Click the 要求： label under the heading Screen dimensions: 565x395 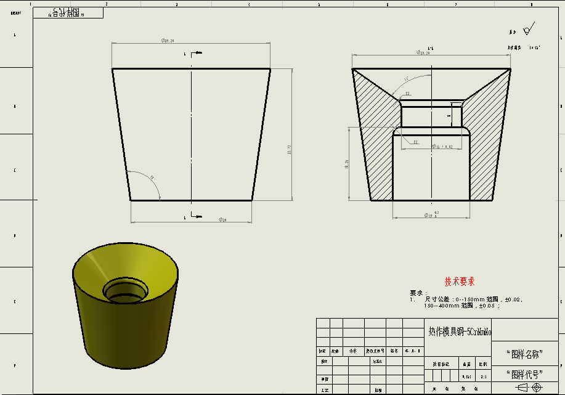(x=418, y=293)
